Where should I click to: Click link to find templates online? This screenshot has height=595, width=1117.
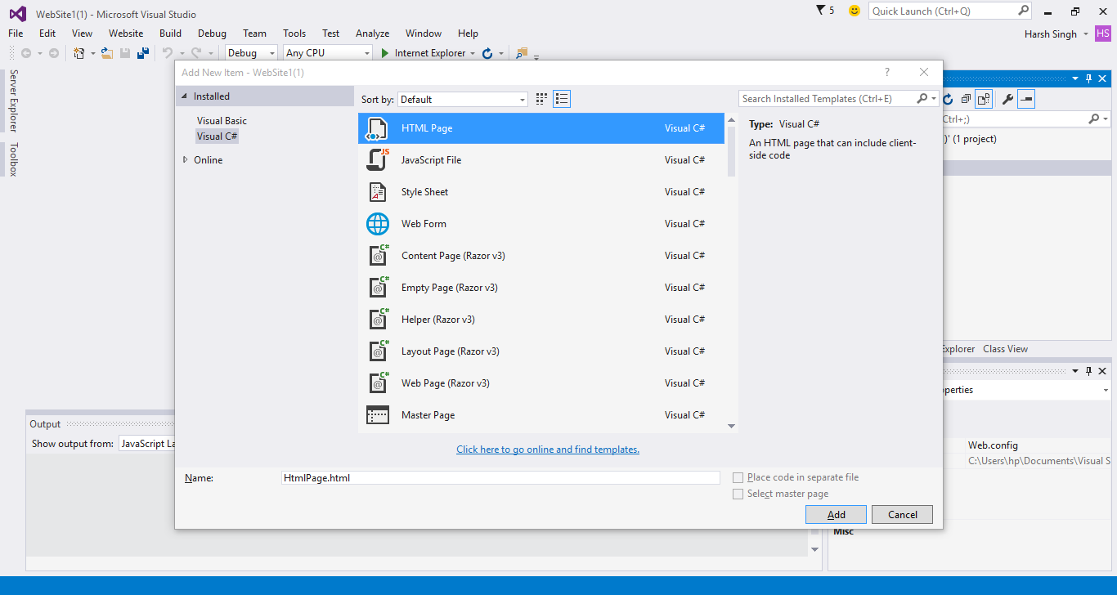click(548, 450)
